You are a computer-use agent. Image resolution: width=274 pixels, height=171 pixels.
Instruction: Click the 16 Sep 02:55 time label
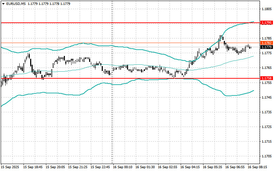[x=168, y=167]
